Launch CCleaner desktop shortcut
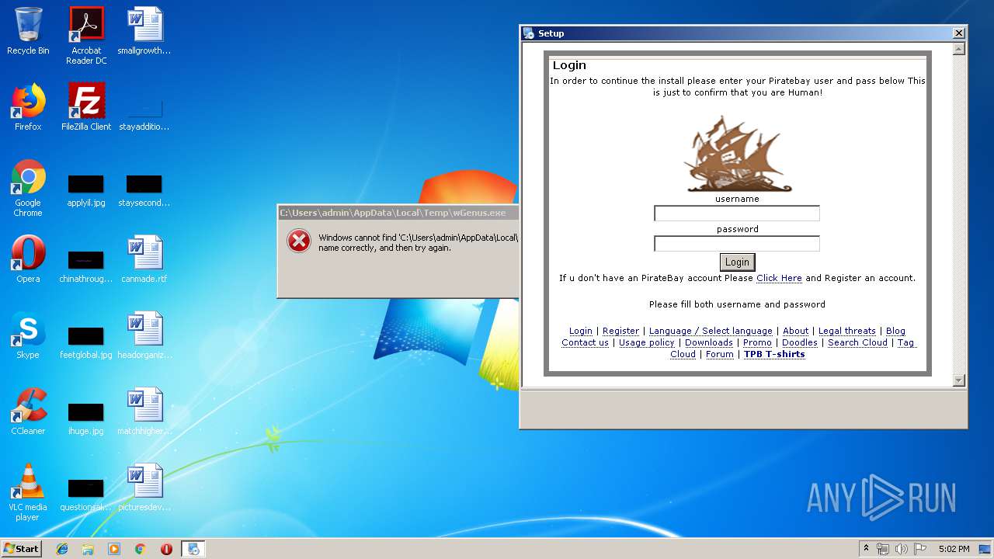Image resolution: width=994 pixels, height=559 pixels. tap(28, 411)
